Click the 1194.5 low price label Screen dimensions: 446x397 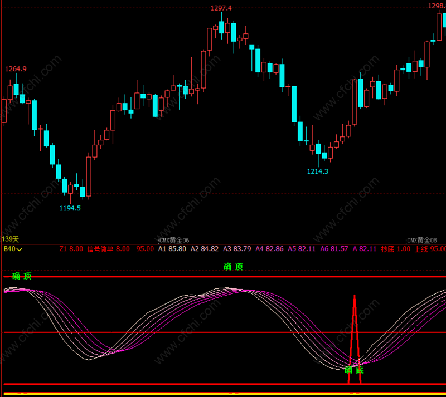(x=70, y=208)
